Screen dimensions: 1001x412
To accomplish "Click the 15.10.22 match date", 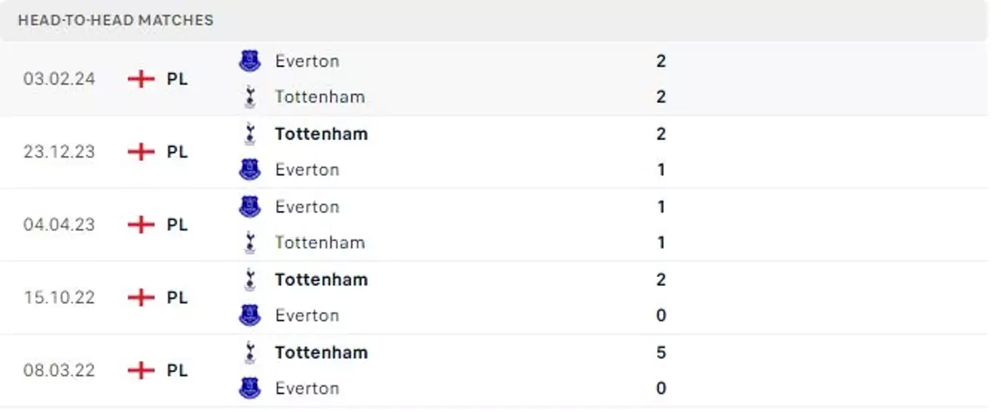I will coord(59,297).
